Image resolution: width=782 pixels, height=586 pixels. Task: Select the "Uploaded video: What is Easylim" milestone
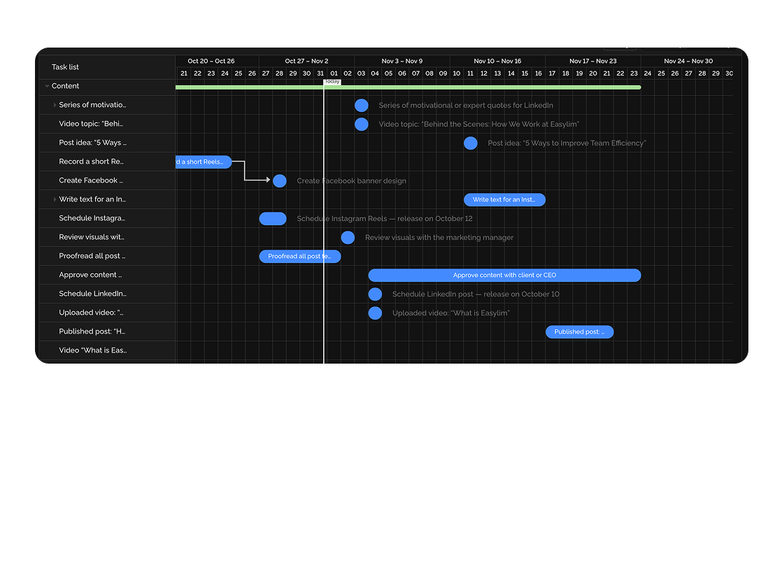(x=375, y=313)
